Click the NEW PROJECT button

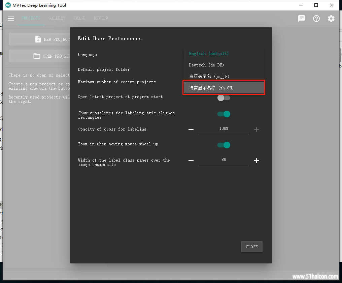pyautogui.click(x=39, y=39)
